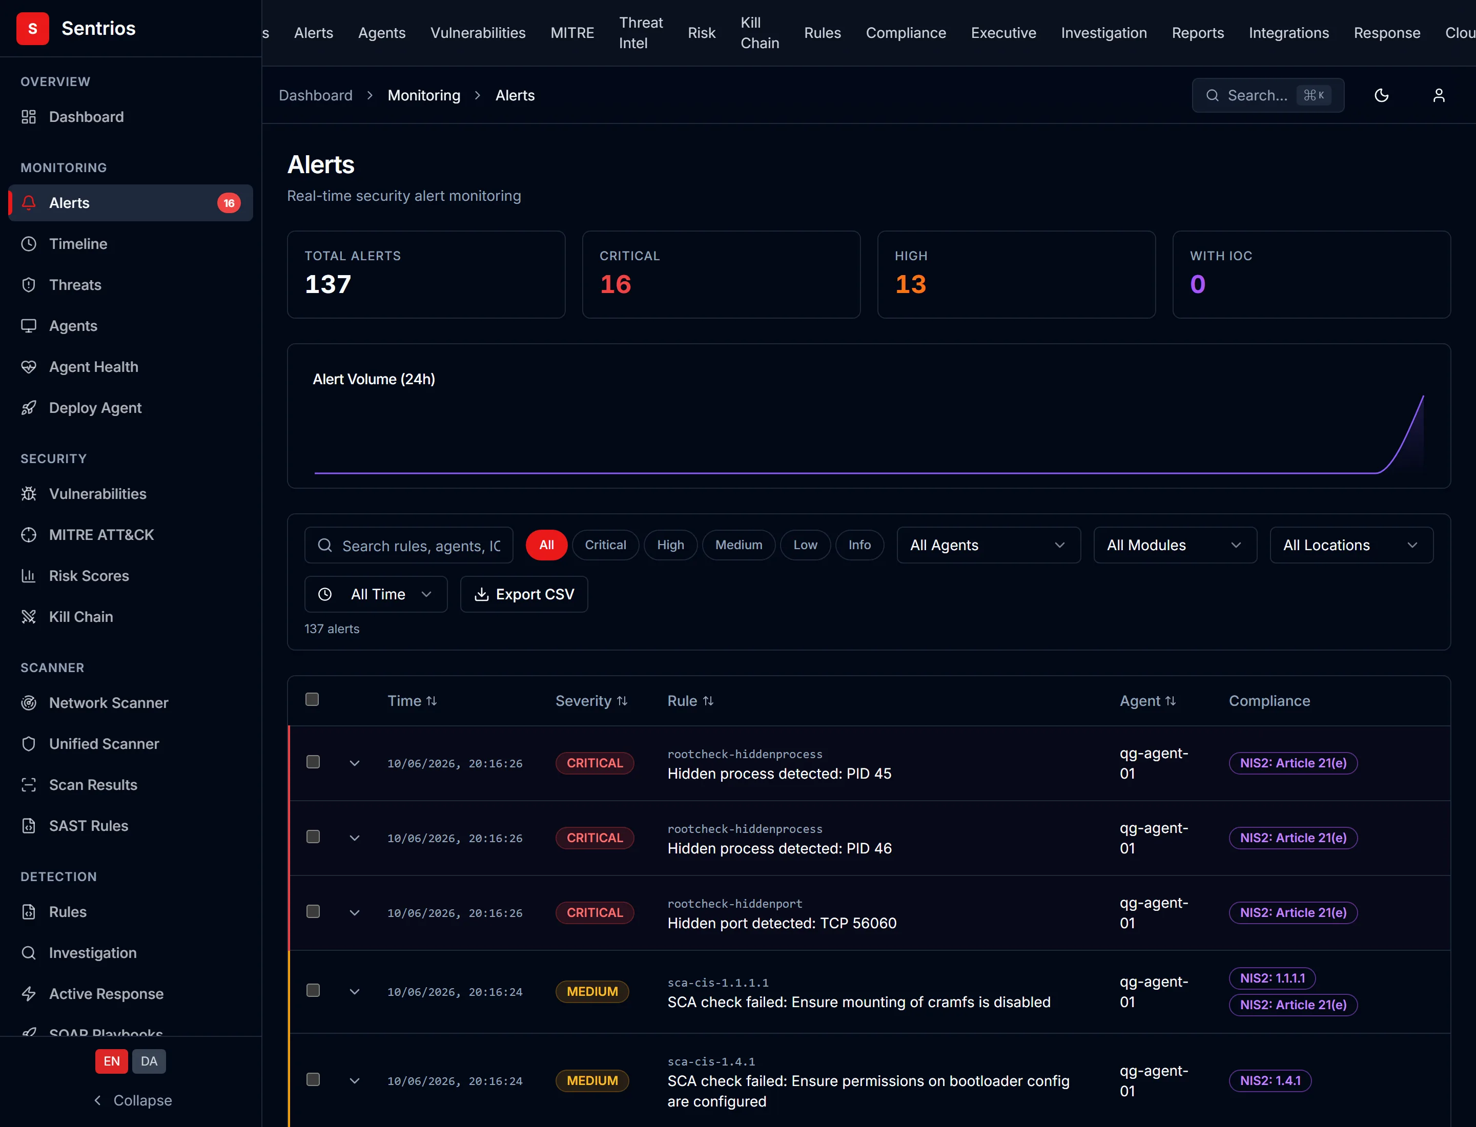Image resolution: width=1476 pixels, height=1127 pixels.
Task: Open the Compliance top tab
Action: [x=906, y=33]
